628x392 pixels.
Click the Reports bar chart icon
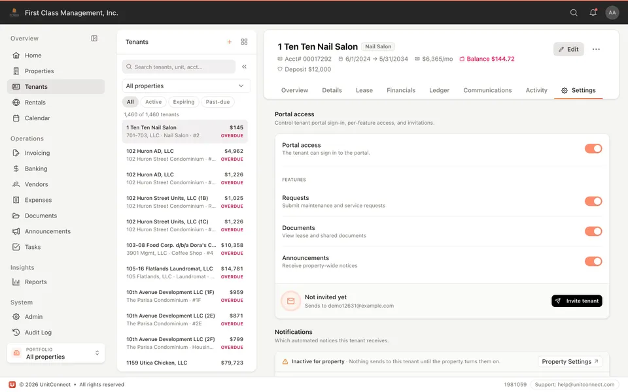click(x=16, y=282)
